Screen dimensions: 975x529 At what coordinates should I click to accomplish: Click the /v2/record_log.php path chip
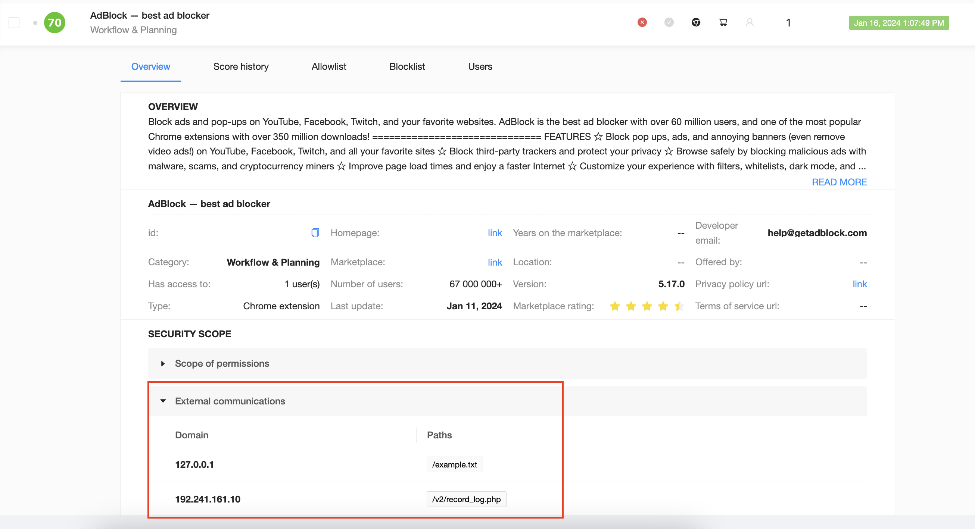point(466,499)
